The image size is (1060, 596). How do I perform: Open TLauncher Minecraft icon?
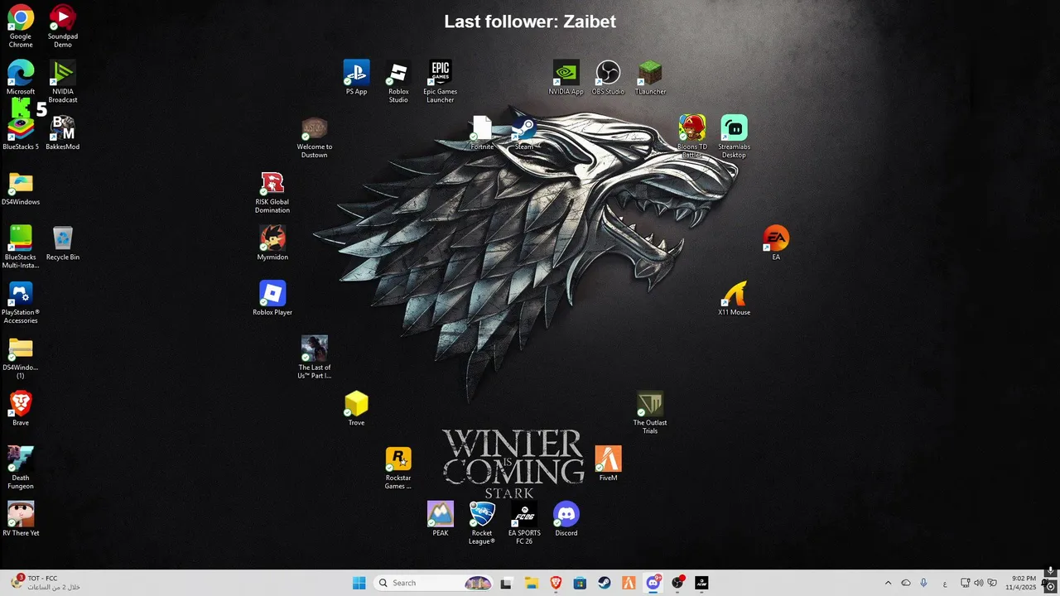pyautogui.click(x=650, y=78)
